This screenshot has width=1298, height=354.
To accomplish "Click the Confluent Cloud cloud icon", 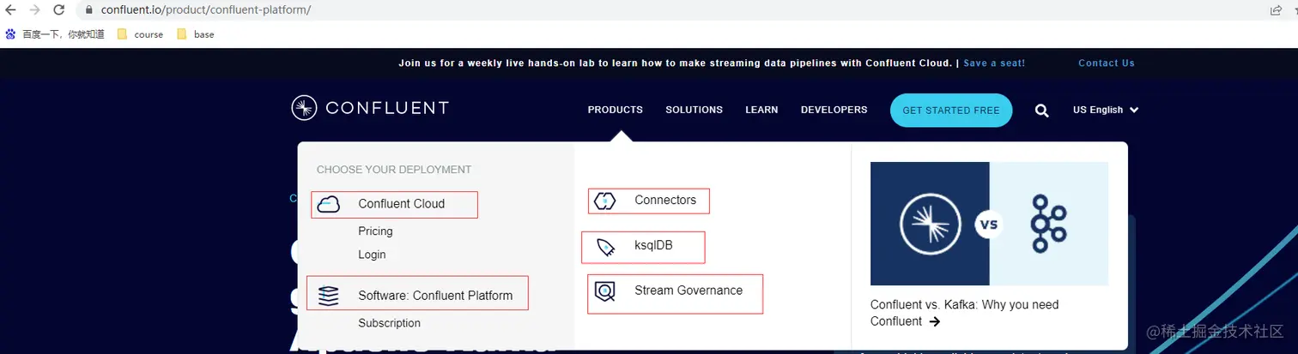I will (329, 204).
